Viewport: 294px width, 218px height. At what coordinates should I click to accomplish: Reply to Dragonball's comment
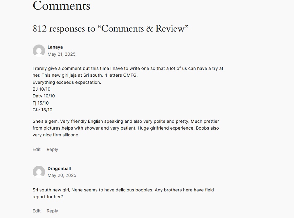click(x=52, y=211)
